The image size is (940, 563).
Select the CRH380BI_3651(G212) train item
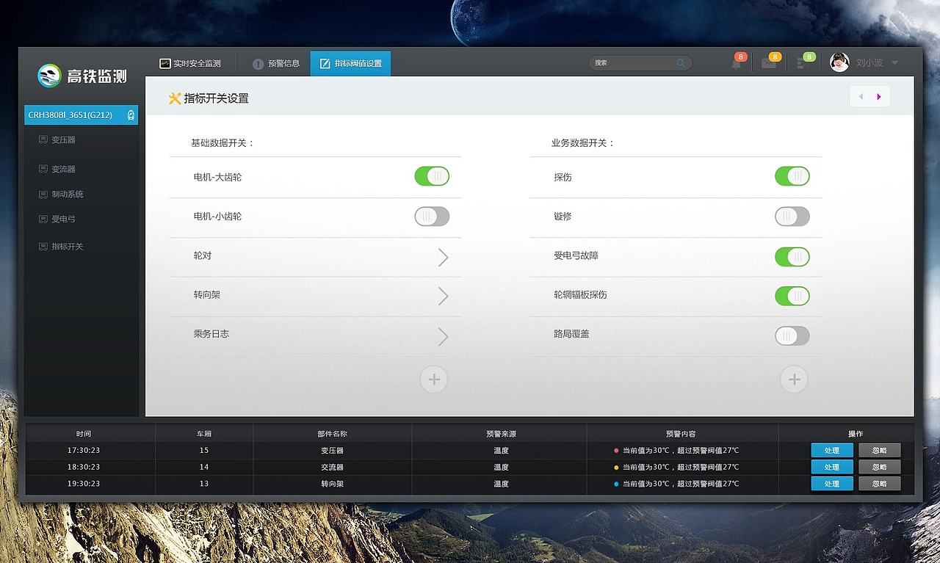[81, 115]
